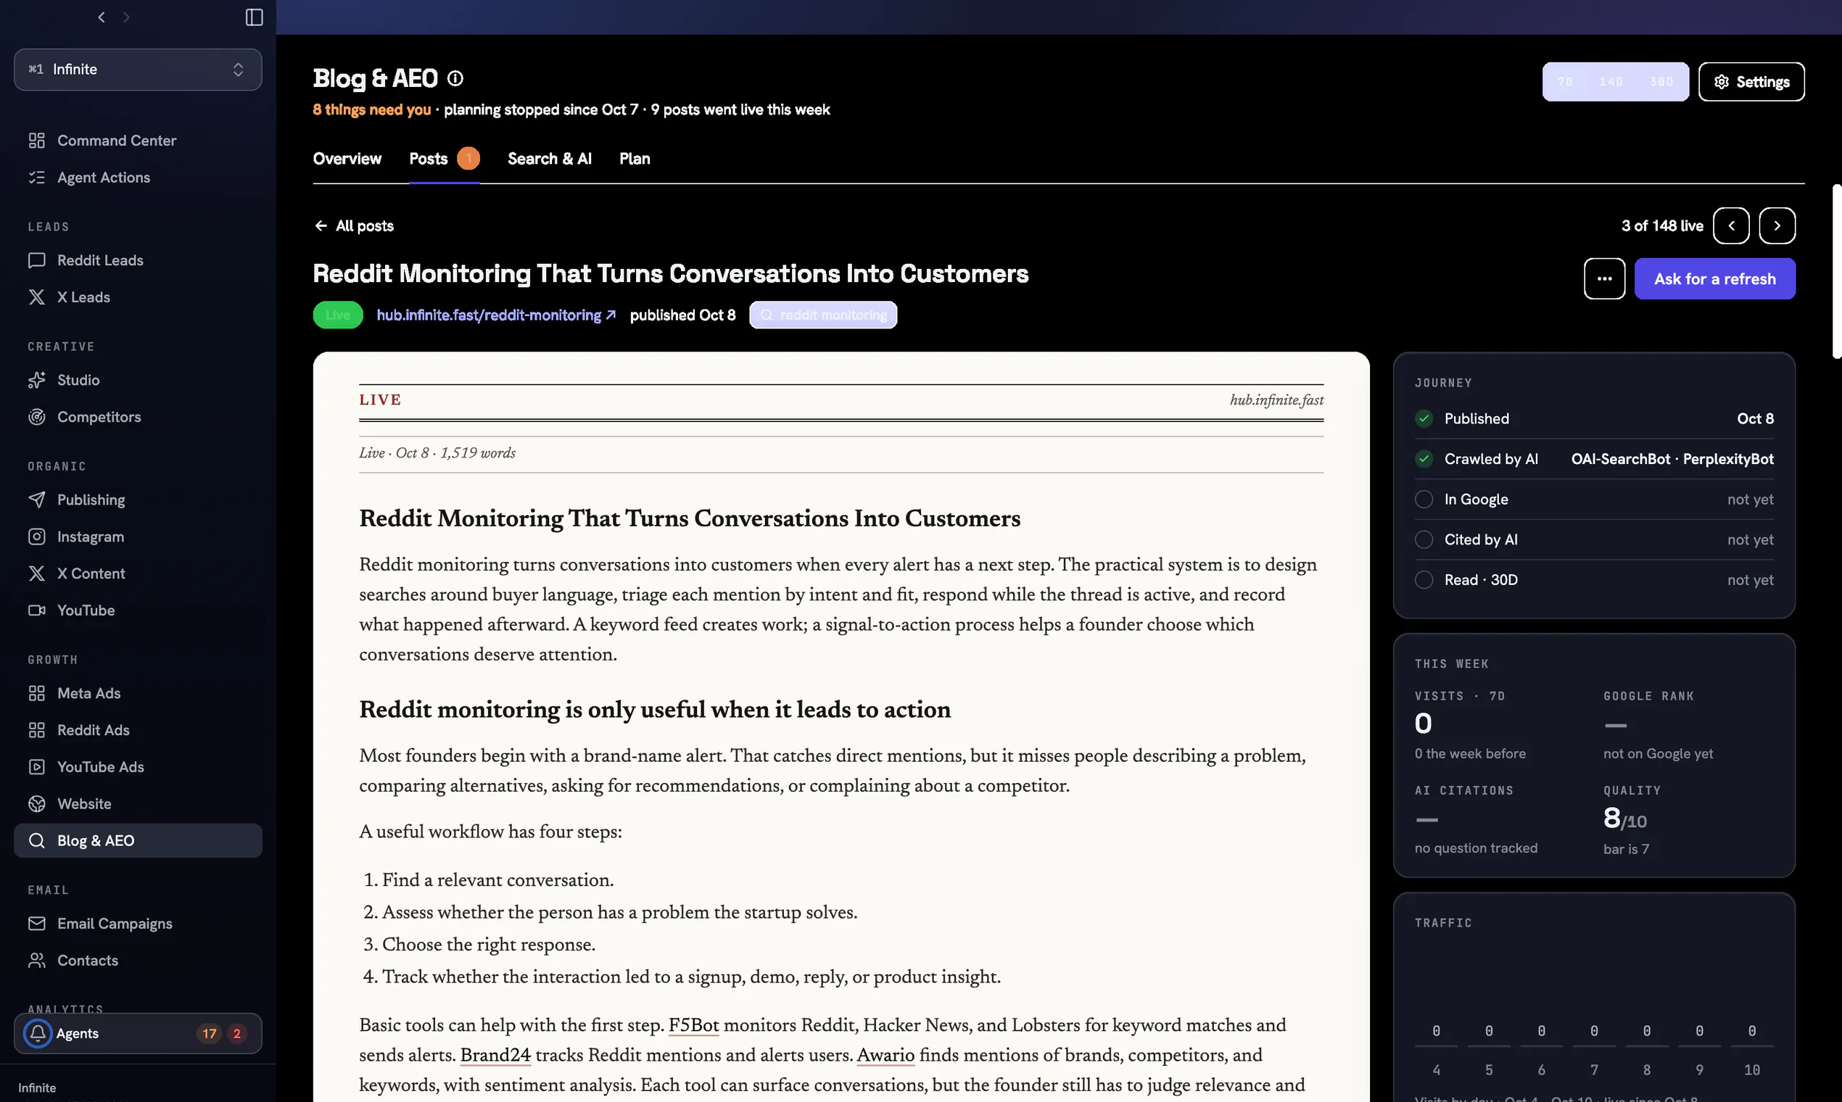
Task: Open the Studio section
Action: pyautogui.click(x=138, y=380)
